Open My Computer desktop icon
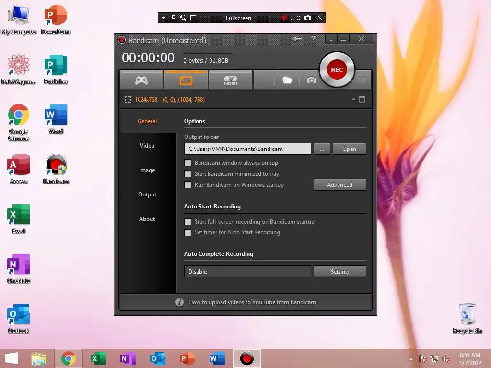Viewport: 491px width, 368px height. tap(19, 20)
